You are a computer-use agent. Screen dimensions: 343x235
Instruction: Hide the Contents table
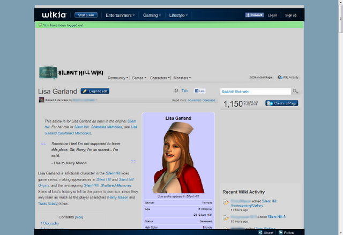pyautogui.click(x=79, y=217)
